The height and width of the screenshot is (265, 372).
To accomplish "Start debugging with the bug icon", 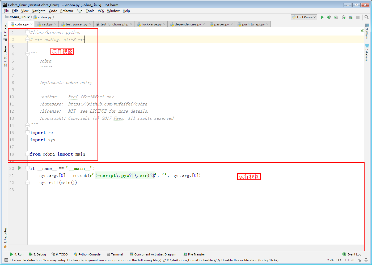I will pos(329,17).
